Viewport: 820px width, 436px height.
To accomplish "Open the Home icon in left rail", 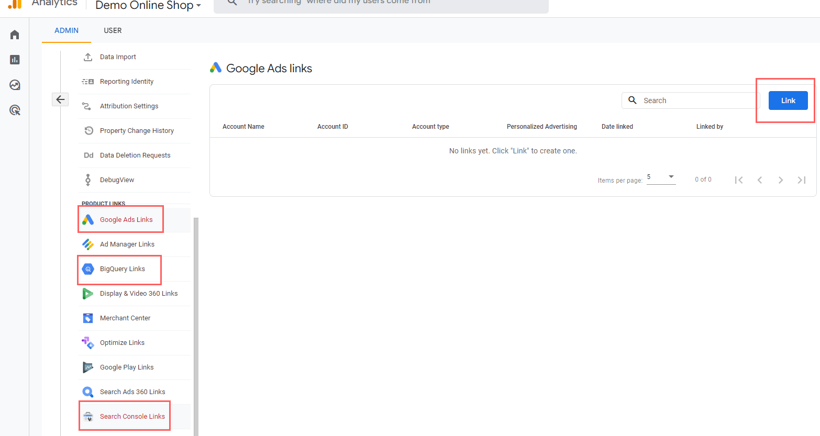I will [x=15, y=35].
